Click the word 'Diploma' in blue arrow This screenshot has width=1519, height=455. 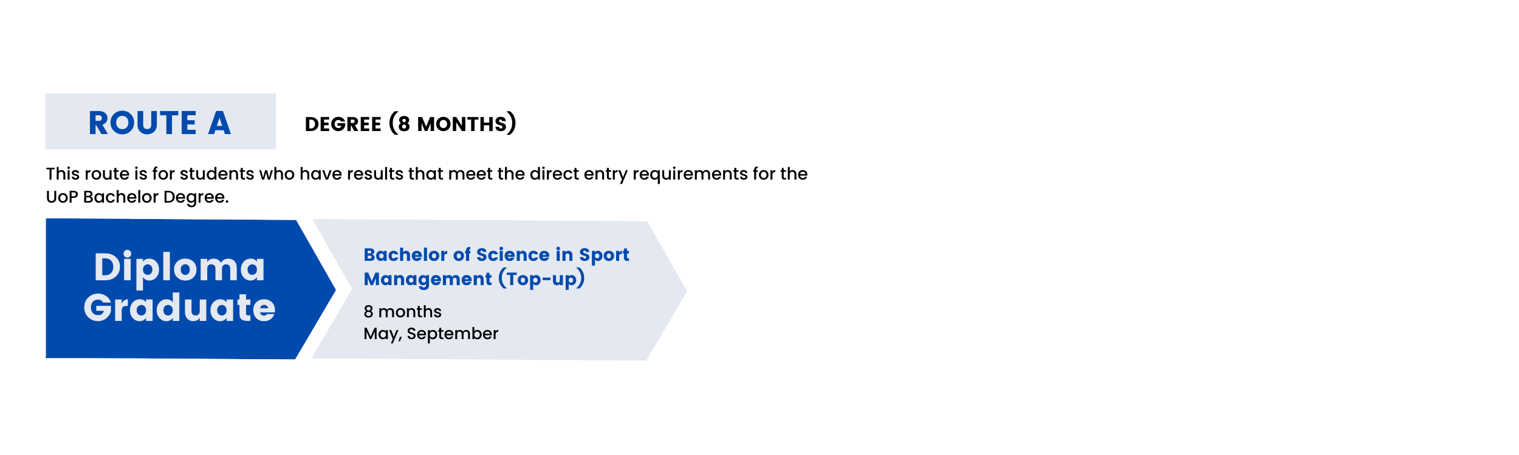pyautogui.click(x=179, y=268)
